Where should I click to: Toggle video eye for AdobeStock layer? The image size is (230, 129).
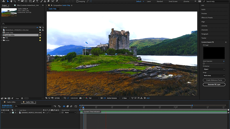tap(2, 113)
